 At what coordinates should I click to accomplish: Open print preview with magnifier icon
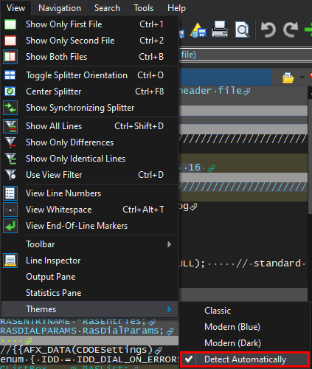(243, 30)
